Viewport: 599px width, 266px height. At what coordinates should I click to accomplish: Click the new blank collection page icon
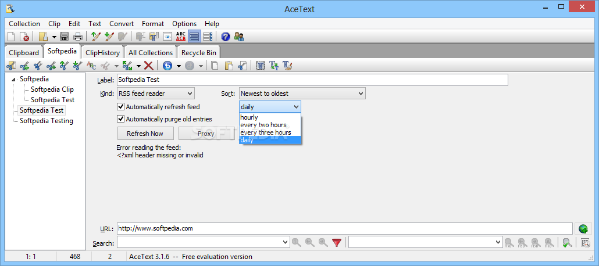(11, 37)
